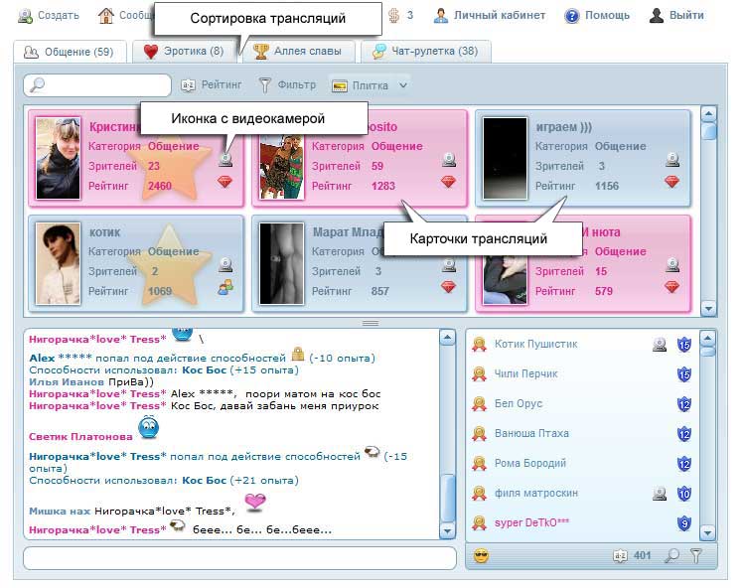Viewport: 745px width, 588px height.
Task: Click the chat message input field
Action: coord(239,557)
